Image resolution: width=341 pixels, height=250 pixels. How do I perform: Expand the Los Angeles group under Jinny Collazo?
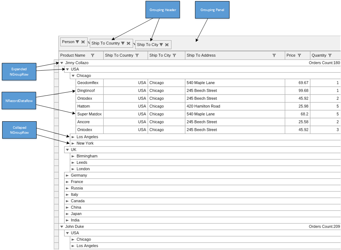[73, 137]
